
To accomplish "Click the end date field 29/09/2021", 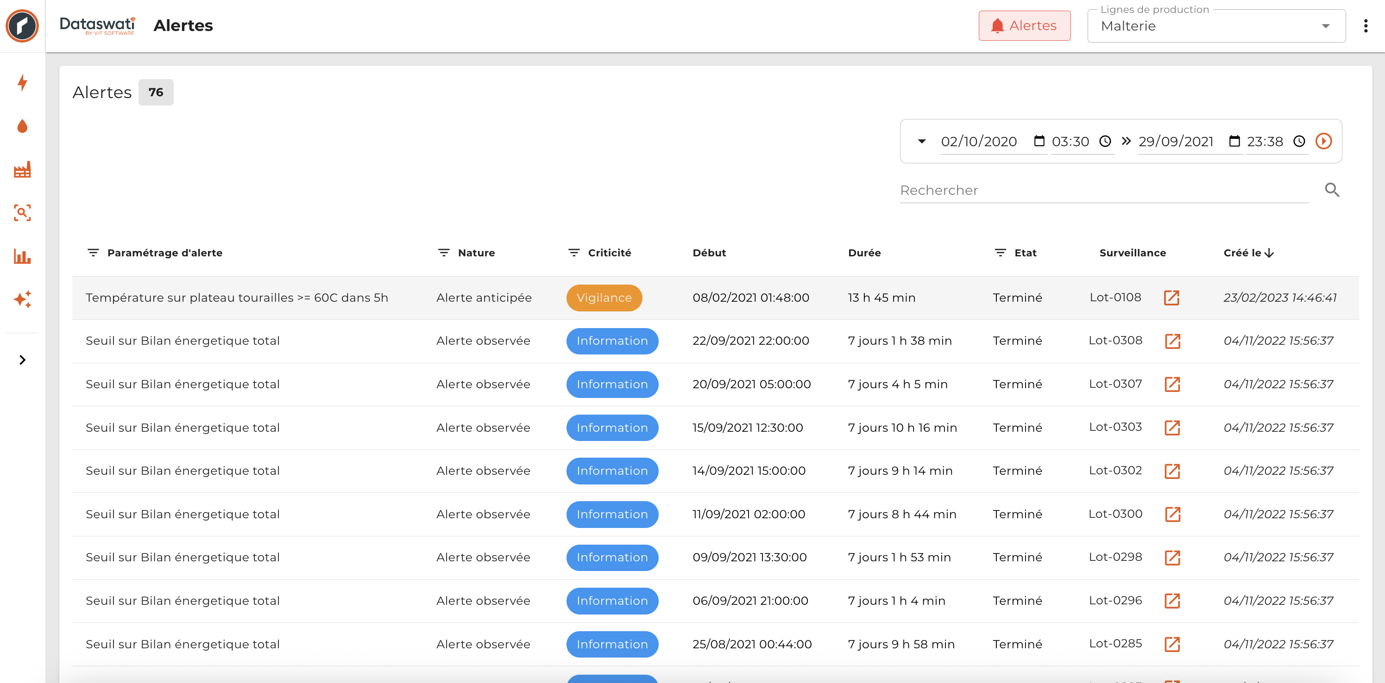I will 1176,141.
